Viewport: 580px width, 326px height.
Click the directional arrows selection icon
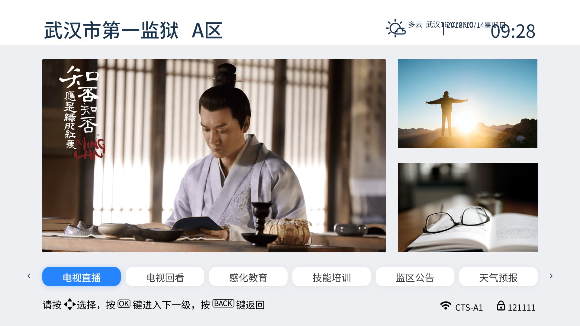click(x=70, y=304)
